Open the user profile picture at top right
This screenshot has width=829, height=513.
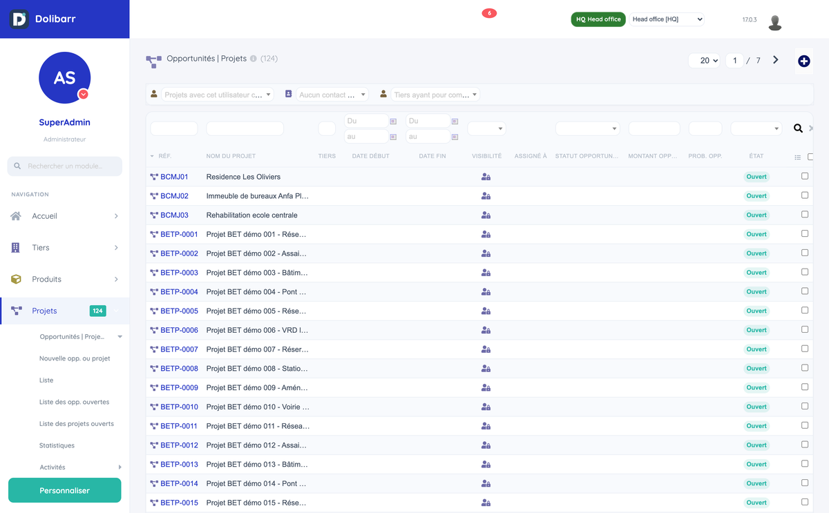(x=775, y=21)
